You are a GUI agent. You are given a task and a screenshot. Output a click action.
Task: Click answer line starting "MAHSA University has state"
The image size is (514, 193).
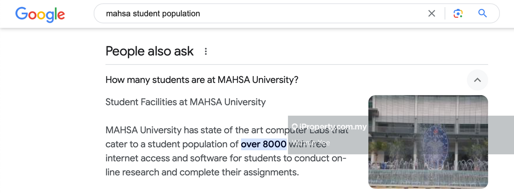(196, 130)
